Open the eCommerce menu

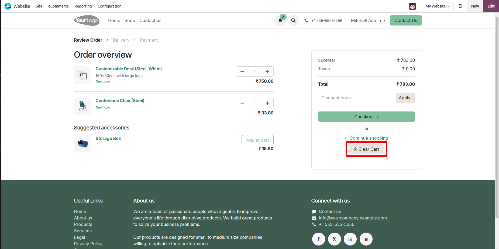pyautogui.click(x=58, y=6)
